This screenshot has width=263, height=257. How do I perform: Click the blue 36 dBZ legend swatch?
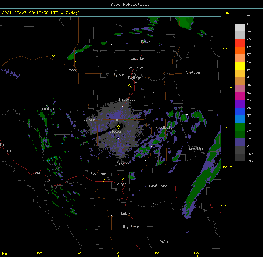240,111
